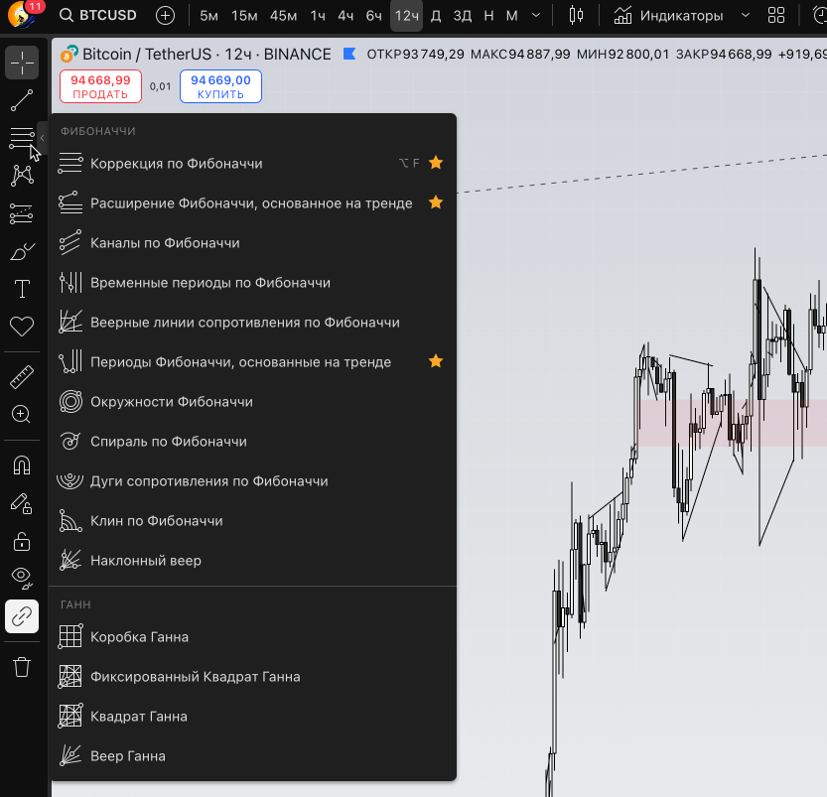The height and width of the screenshot is (797, 827).
Task: Toggle lock for all drawing tools
Action: pos(22,542)
